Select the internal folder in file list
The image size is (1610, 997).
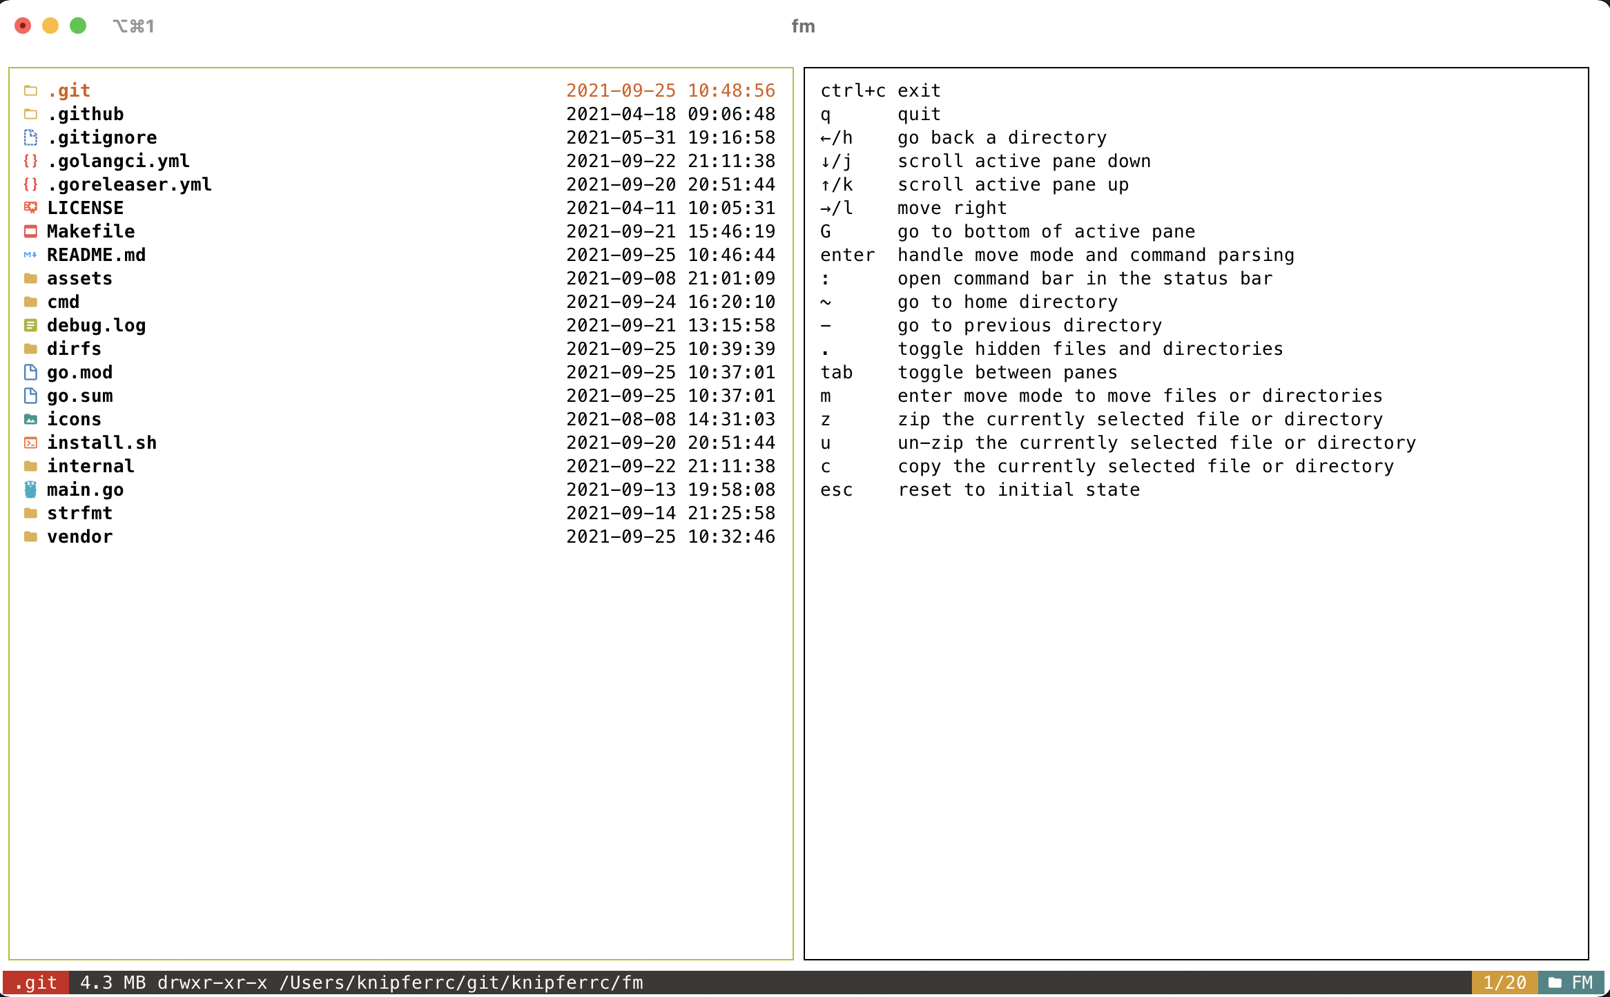[x=90, y=466]
